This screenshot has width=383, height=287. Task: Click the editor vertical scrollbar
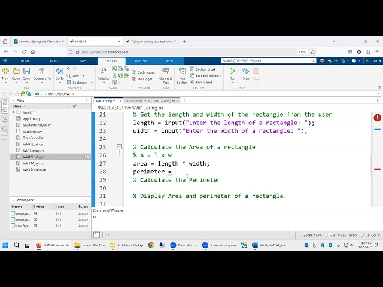point(370,165)
